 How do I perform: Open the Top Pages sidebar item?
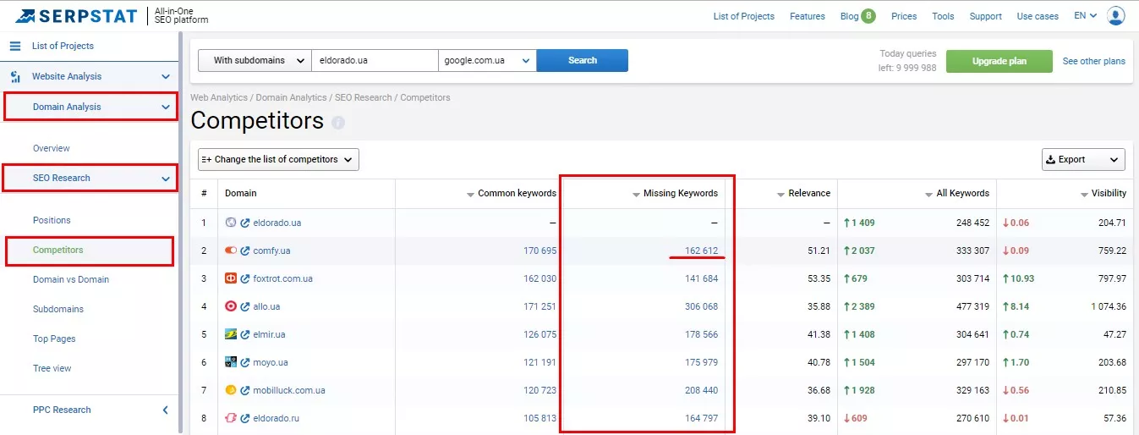coord(54,339)
